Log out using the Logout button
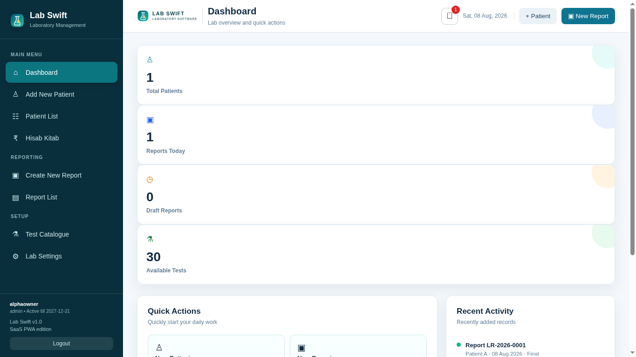Viewport: 636px width, 357px height. [x=62, y=344]
